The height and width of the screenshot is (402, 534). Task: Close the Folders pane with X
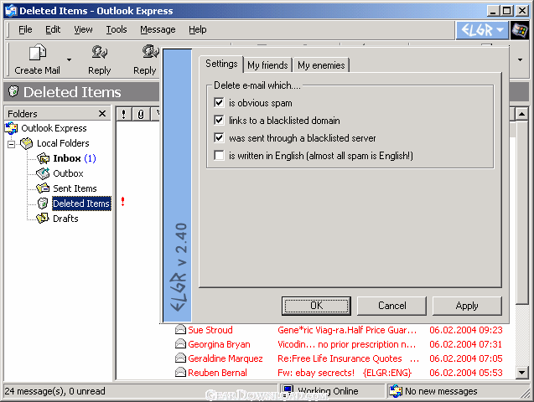click(102, 114)
